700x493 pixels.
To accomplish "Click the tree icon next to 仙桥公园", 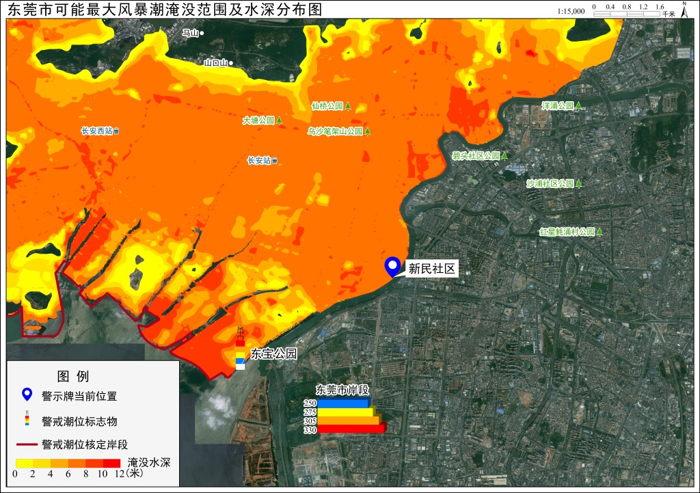I will (x=348, y=106).
